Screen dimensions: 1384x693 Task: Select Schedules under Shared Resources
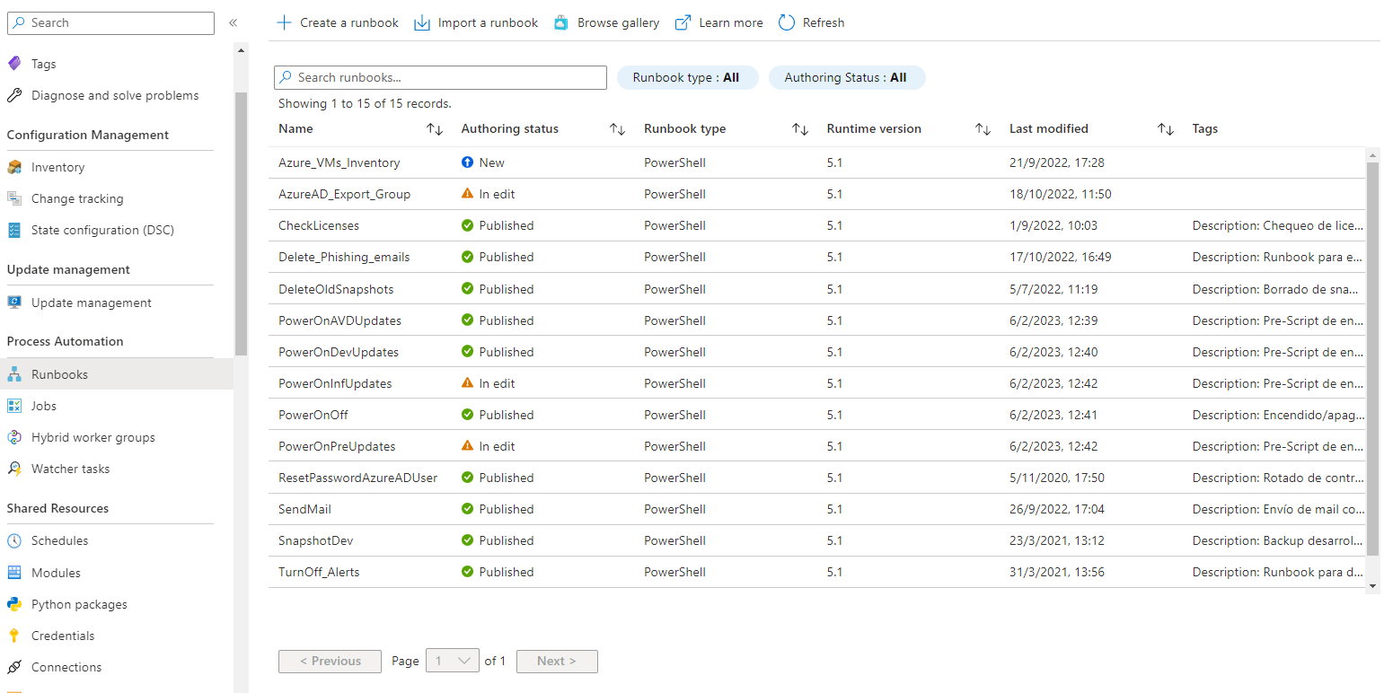point(59,540)
